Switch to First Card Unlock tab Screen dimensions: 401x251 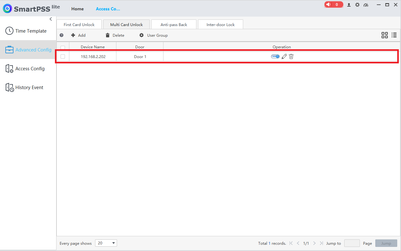79,24
